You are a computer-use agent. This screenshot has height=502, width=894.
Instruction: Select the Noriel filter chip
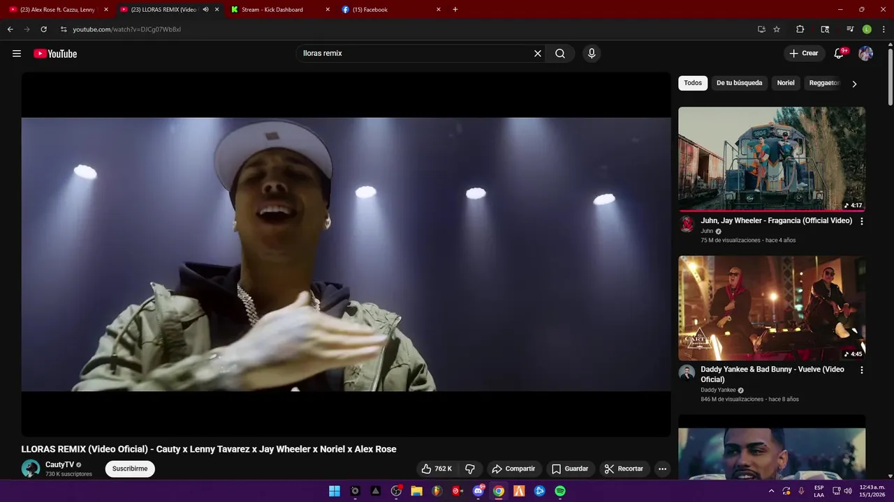coord(786,83)
